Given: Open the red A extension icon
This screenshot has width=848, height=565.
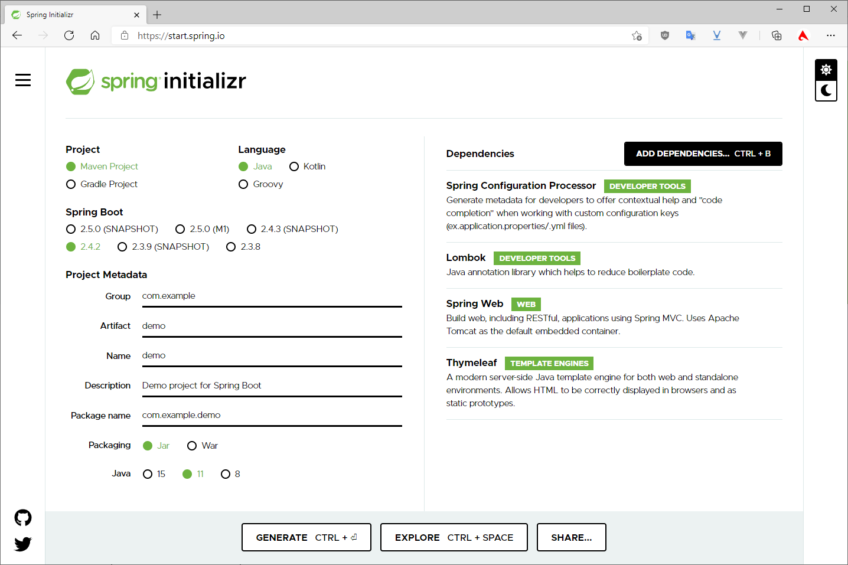Looking at the screenshot, I should click(x=803, y=35).
